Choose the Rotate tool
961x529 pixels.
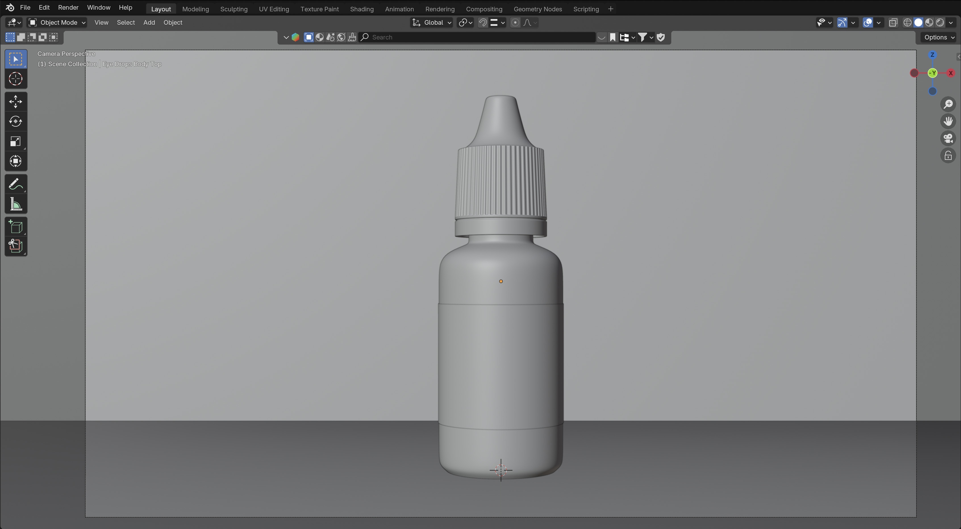16,122
